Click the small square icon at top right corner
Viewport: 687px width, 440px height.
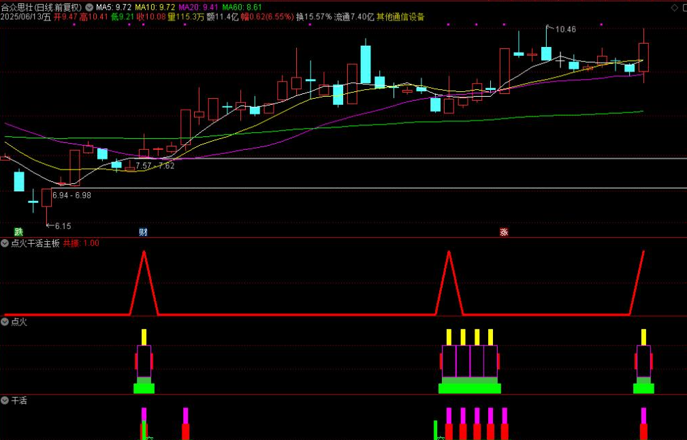tap(683, 7)
